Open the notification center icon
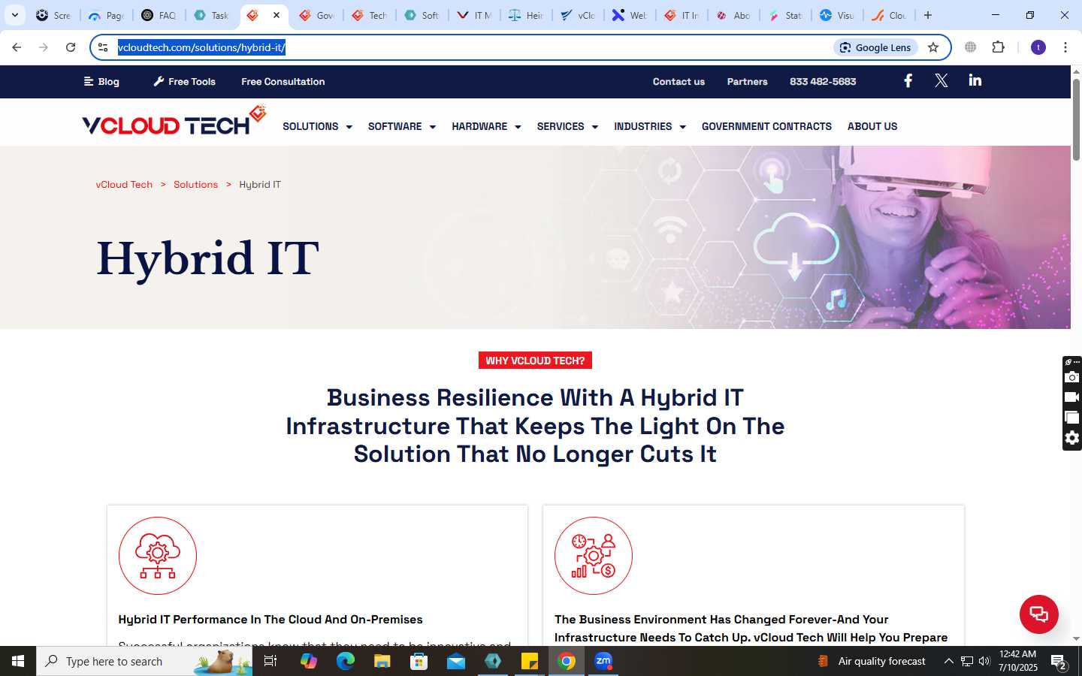This screenshot has height=676, width=1082. pyautogui.click(x=1059, y=661)
